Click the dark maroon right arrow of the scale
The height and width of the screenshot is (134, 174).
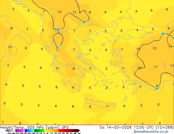(x=79, y=131)
